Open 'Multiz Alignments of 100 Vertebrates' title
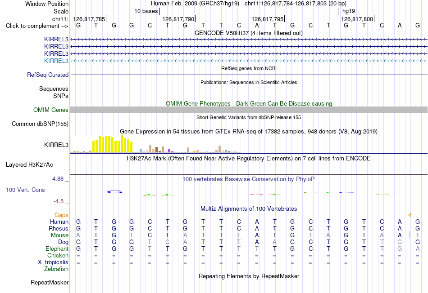The height and width of the screenshot is (293, 428). pyautogui.click(x=249, y=209)
